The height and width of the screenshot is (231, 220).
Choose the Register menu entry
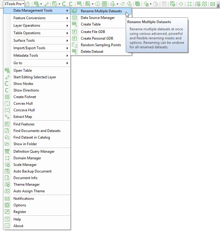[x=37, y=212]
